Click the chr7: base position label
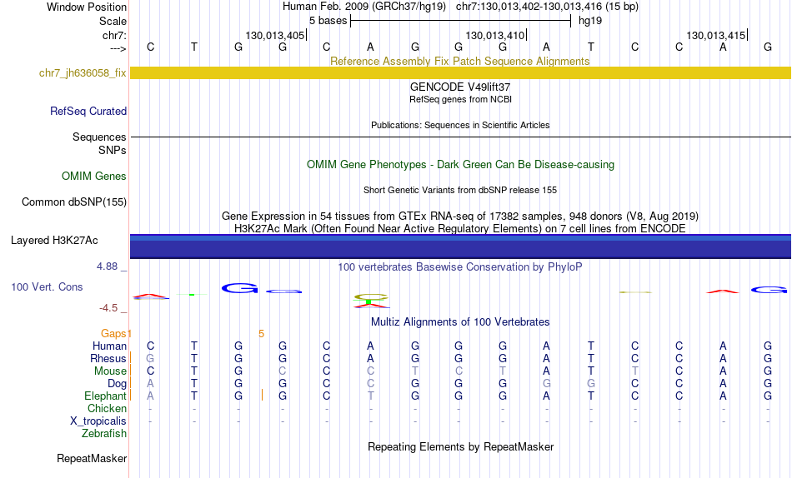 (114, 35)
